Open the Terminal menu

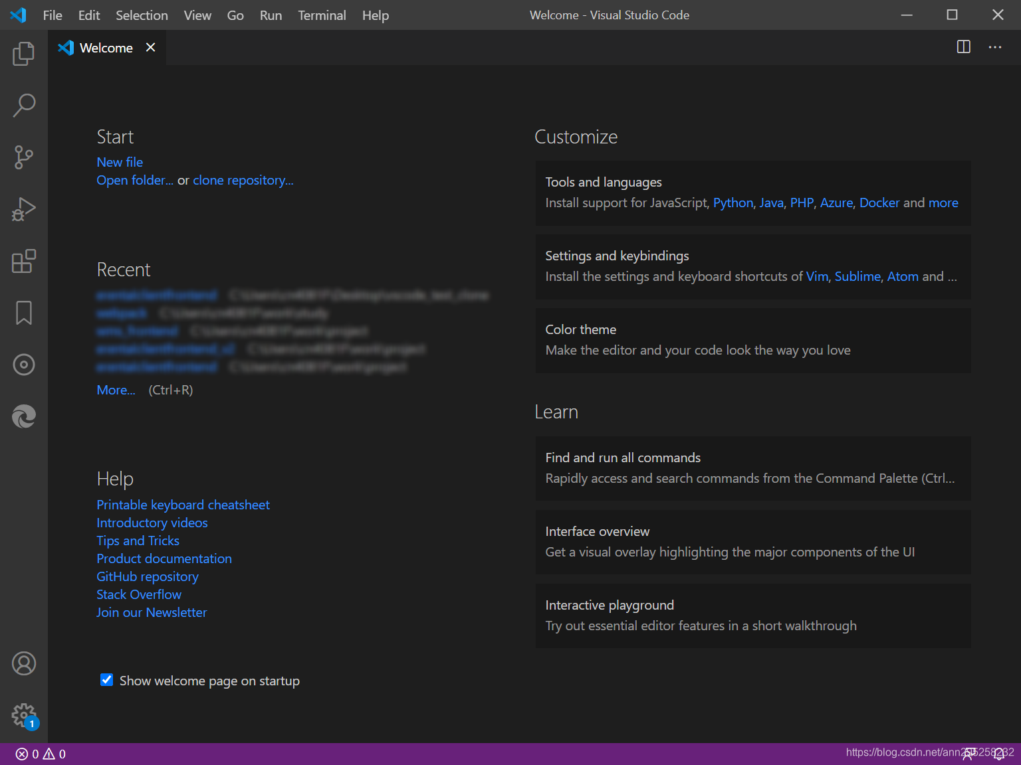(322, 15)
